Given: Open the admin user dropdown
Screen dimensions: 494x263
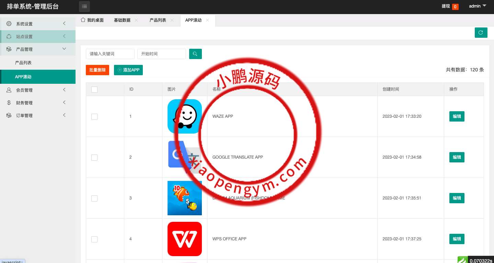Looking at the screenshot, I should point(478,6).
